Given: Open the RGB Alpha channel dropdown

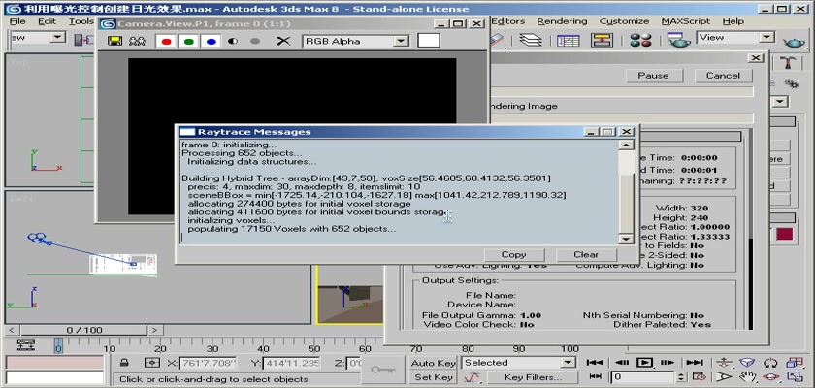Looking at the screenshot, I should tap(400, 42).
